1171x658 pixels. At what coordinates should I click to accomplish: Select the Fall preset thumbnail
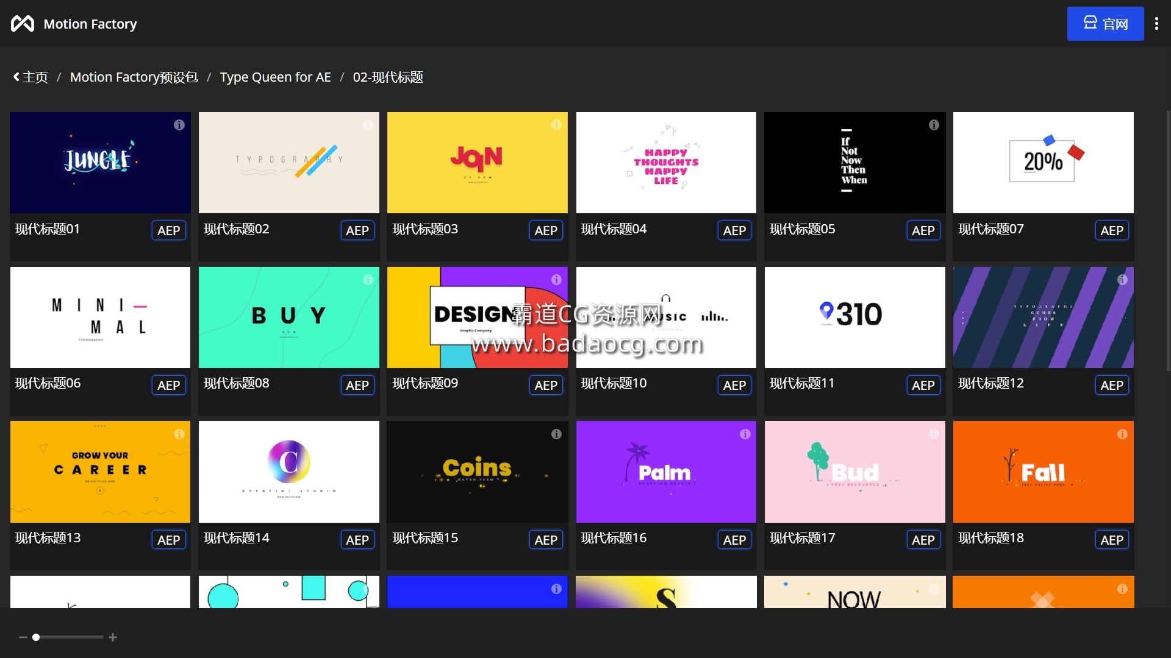(1043, 472)
